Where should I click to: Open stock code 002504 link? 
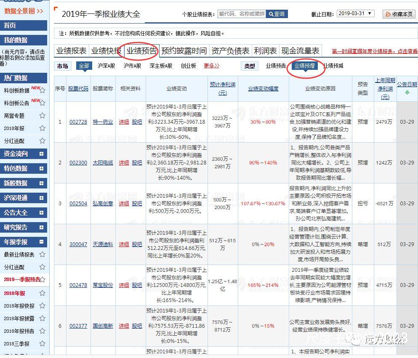pos(78,203)
